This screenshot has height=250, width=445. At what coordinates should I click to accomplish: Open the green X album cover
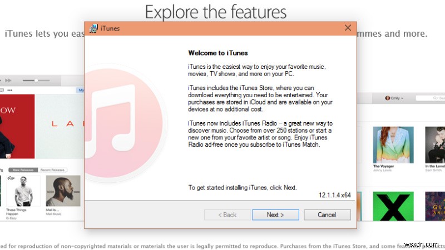[x=393, y=206]
